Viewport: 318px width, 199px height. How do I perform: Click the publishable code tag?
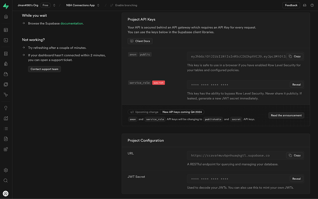point(213,119)
